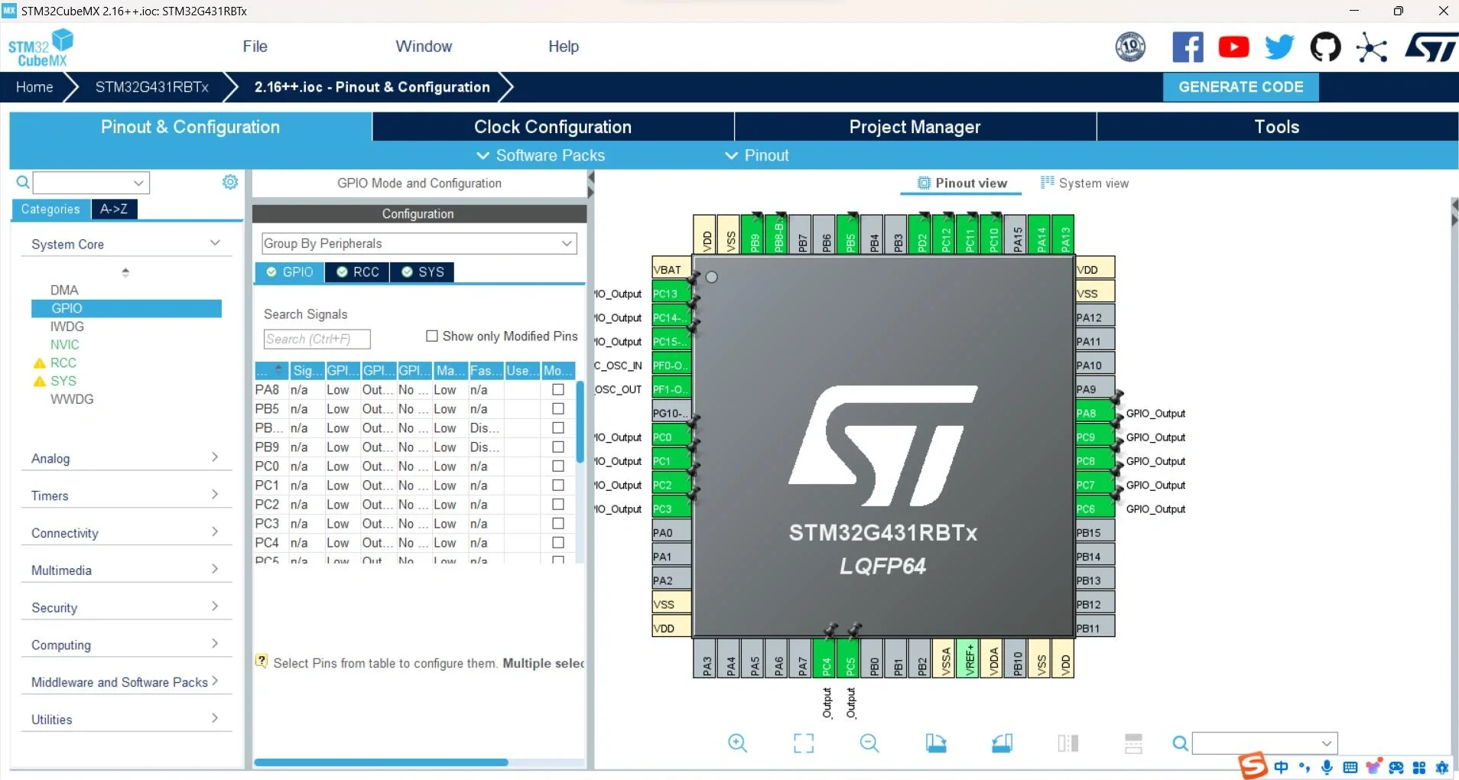1459x780 pixels.
Task: Click the microphone icon in the IME bar
Action: click(1327, 767)
